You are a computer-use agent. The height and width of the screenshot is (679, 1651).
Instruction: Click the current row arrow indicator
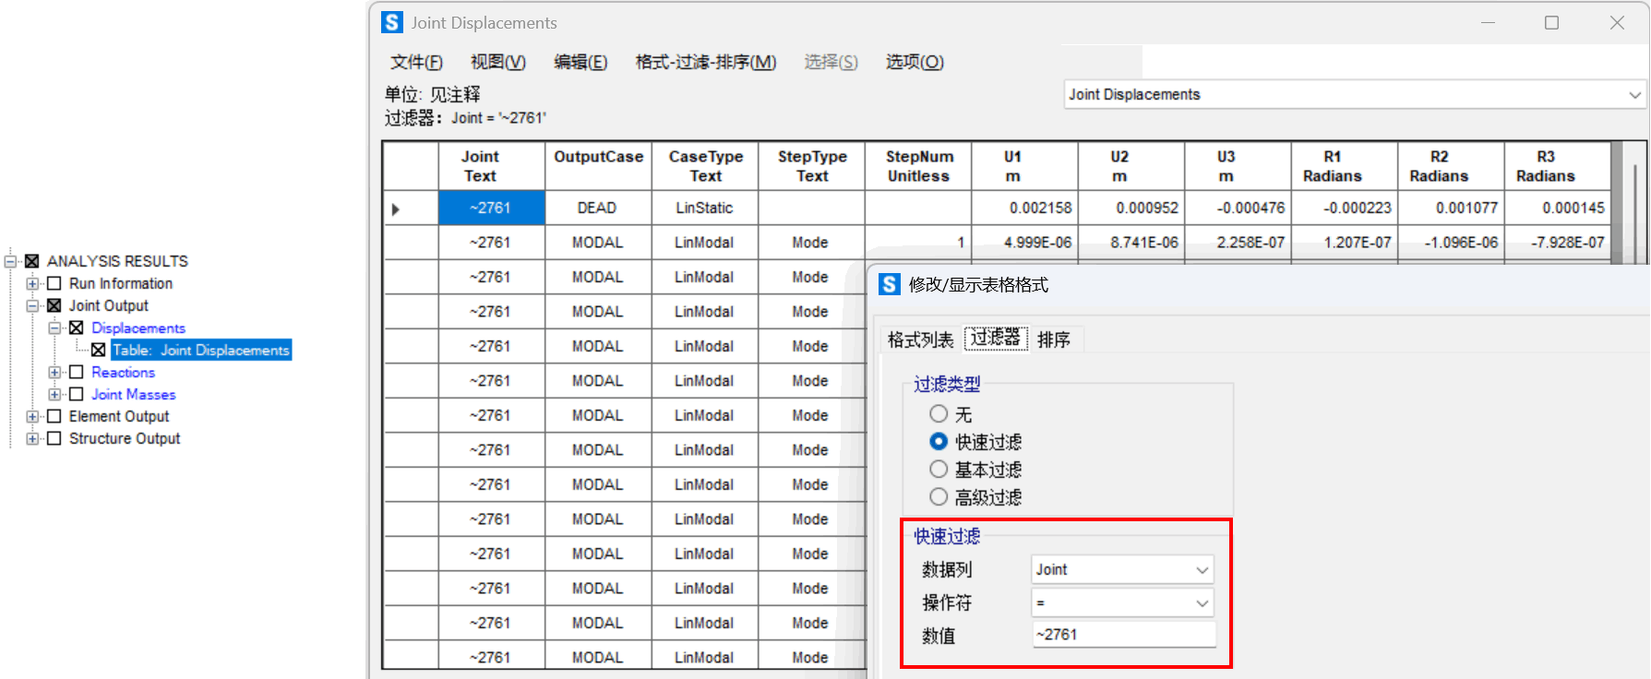point(396,209)
